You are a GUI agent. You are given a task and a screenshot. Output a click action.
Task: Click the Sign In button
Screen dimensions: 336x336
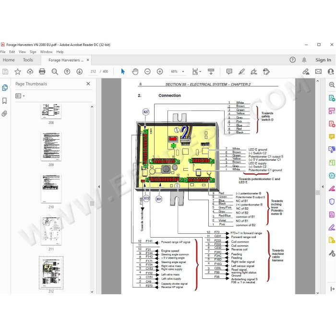(323, 60)
